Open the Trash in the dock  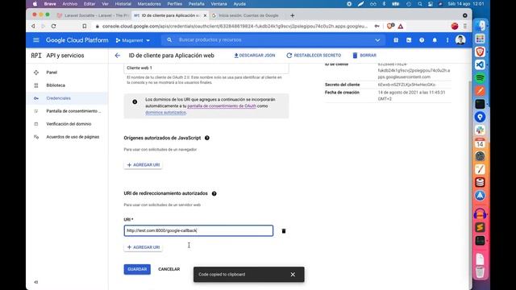[x=481, y=272]
